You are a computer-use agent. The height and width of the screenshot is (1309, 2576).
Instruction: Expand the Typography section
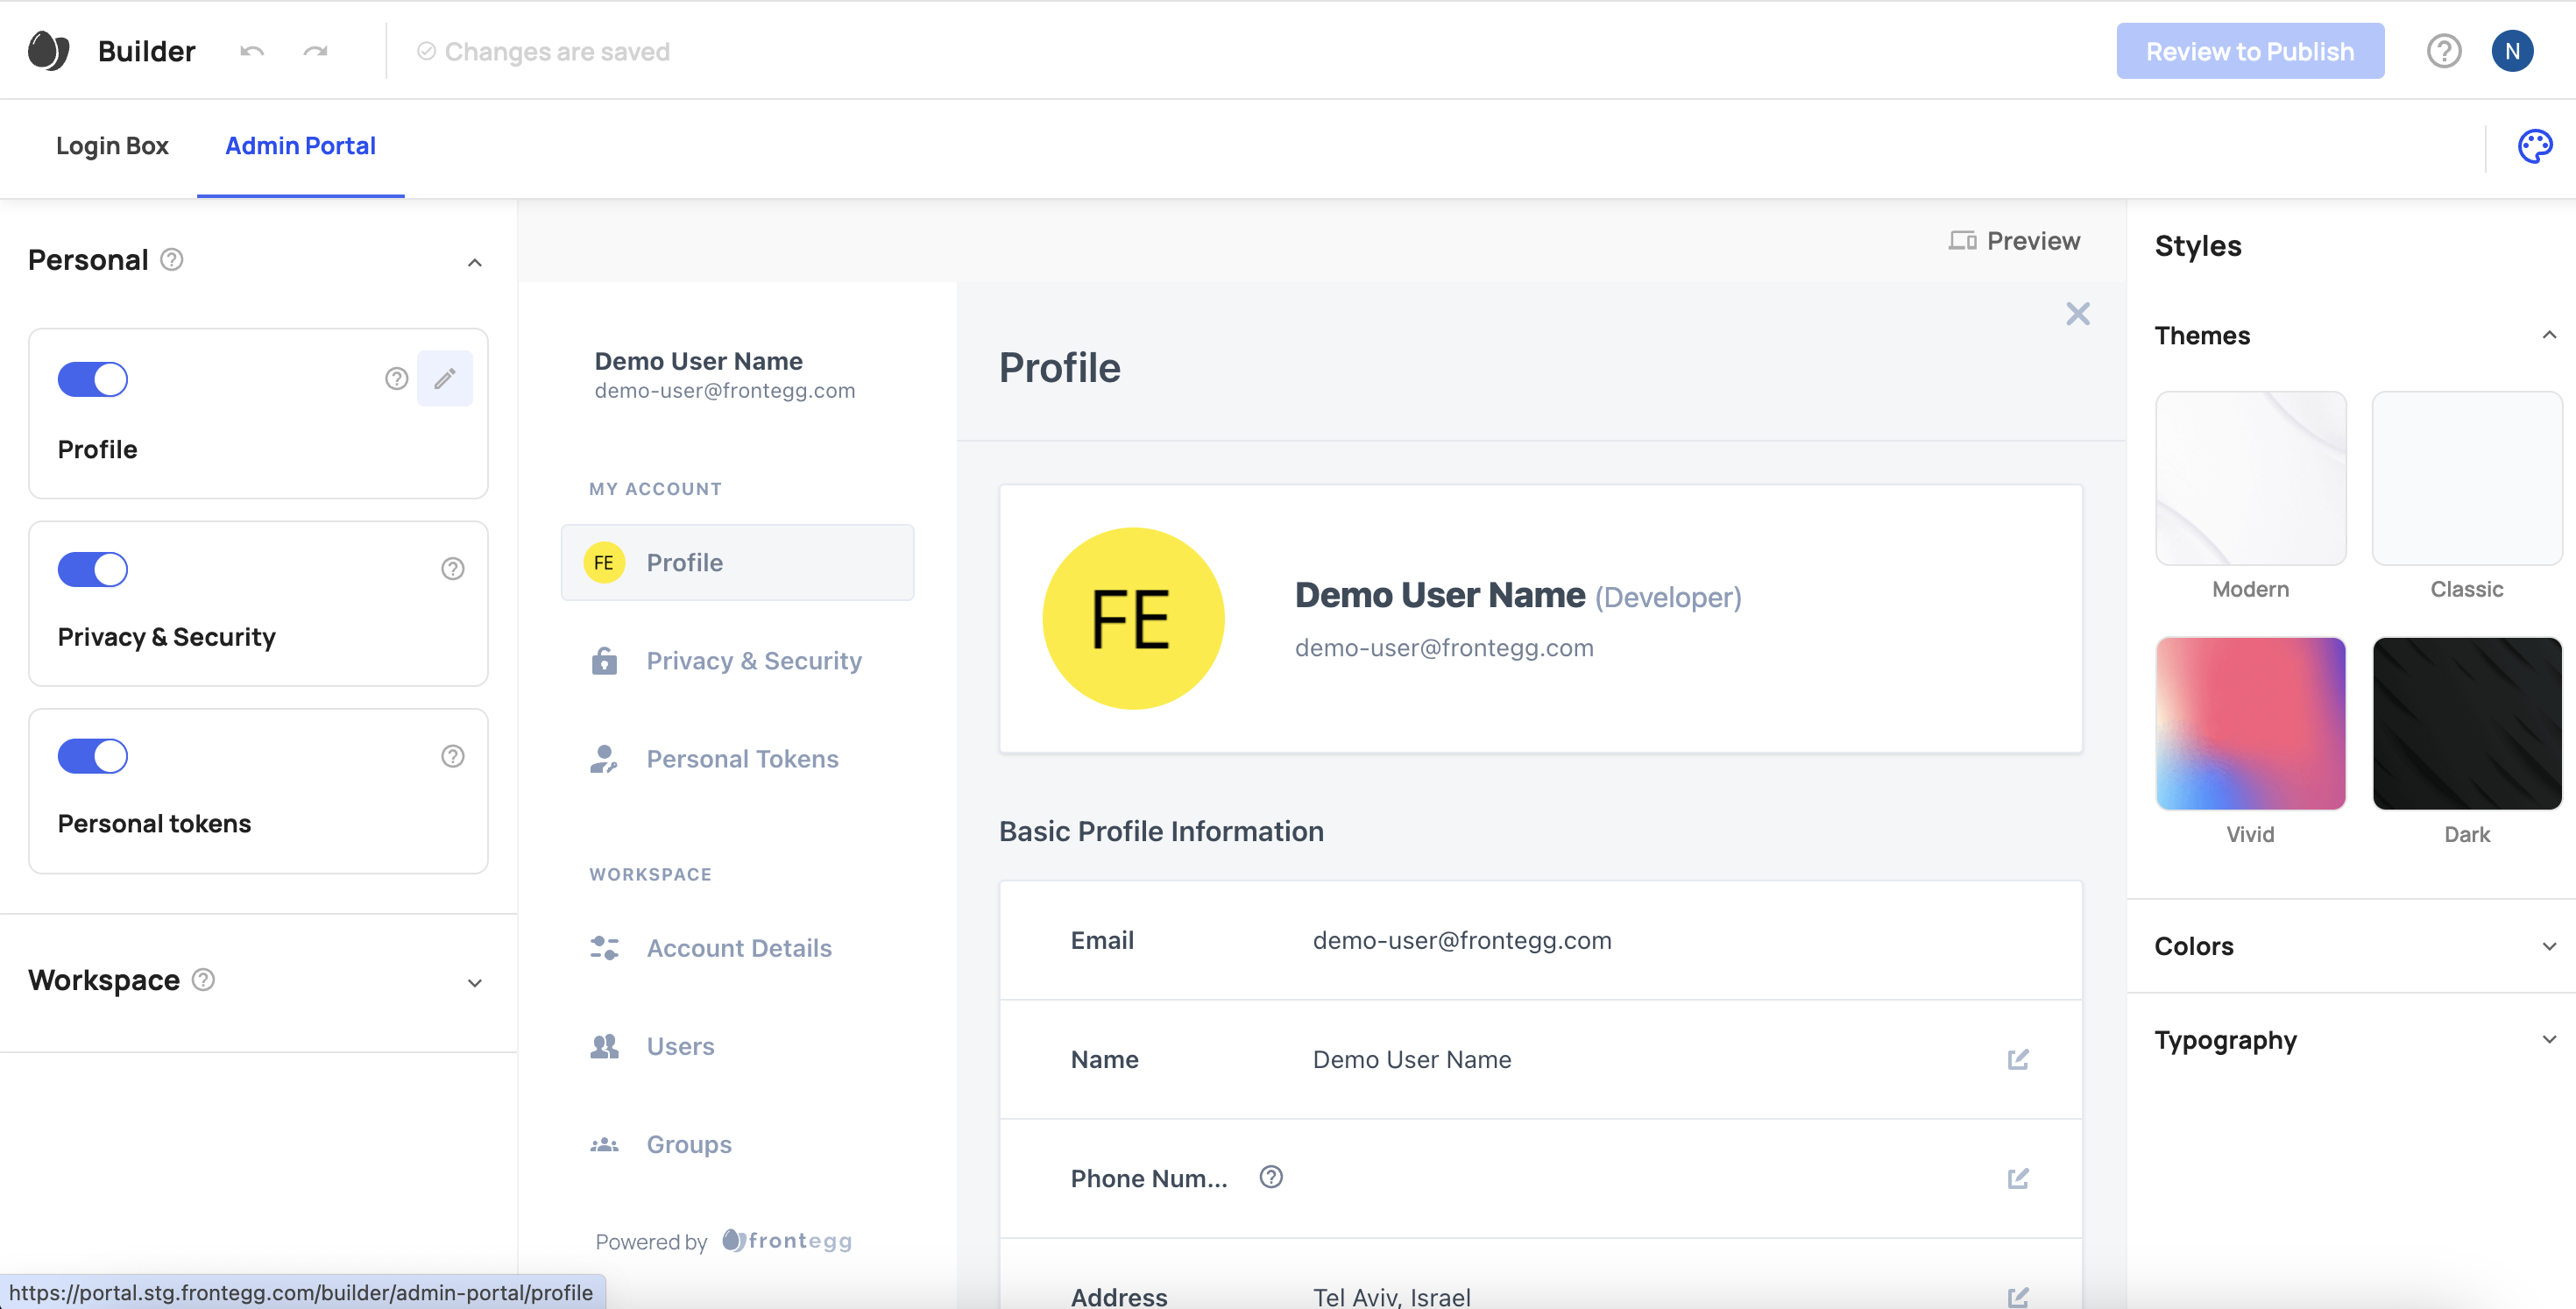coord(2548,1040)
